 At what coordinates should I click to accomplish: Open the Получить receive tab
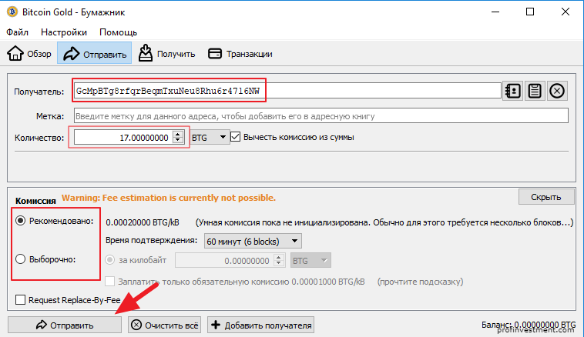[x=166, y=54]
